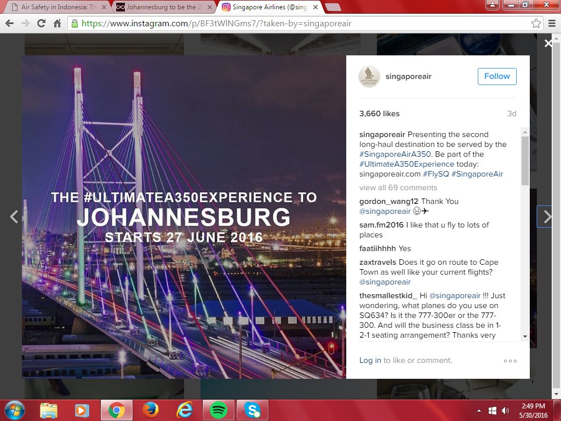Click Log in to like or comment
The width and height of the screenshot is (561, 421).
[370, 361]
